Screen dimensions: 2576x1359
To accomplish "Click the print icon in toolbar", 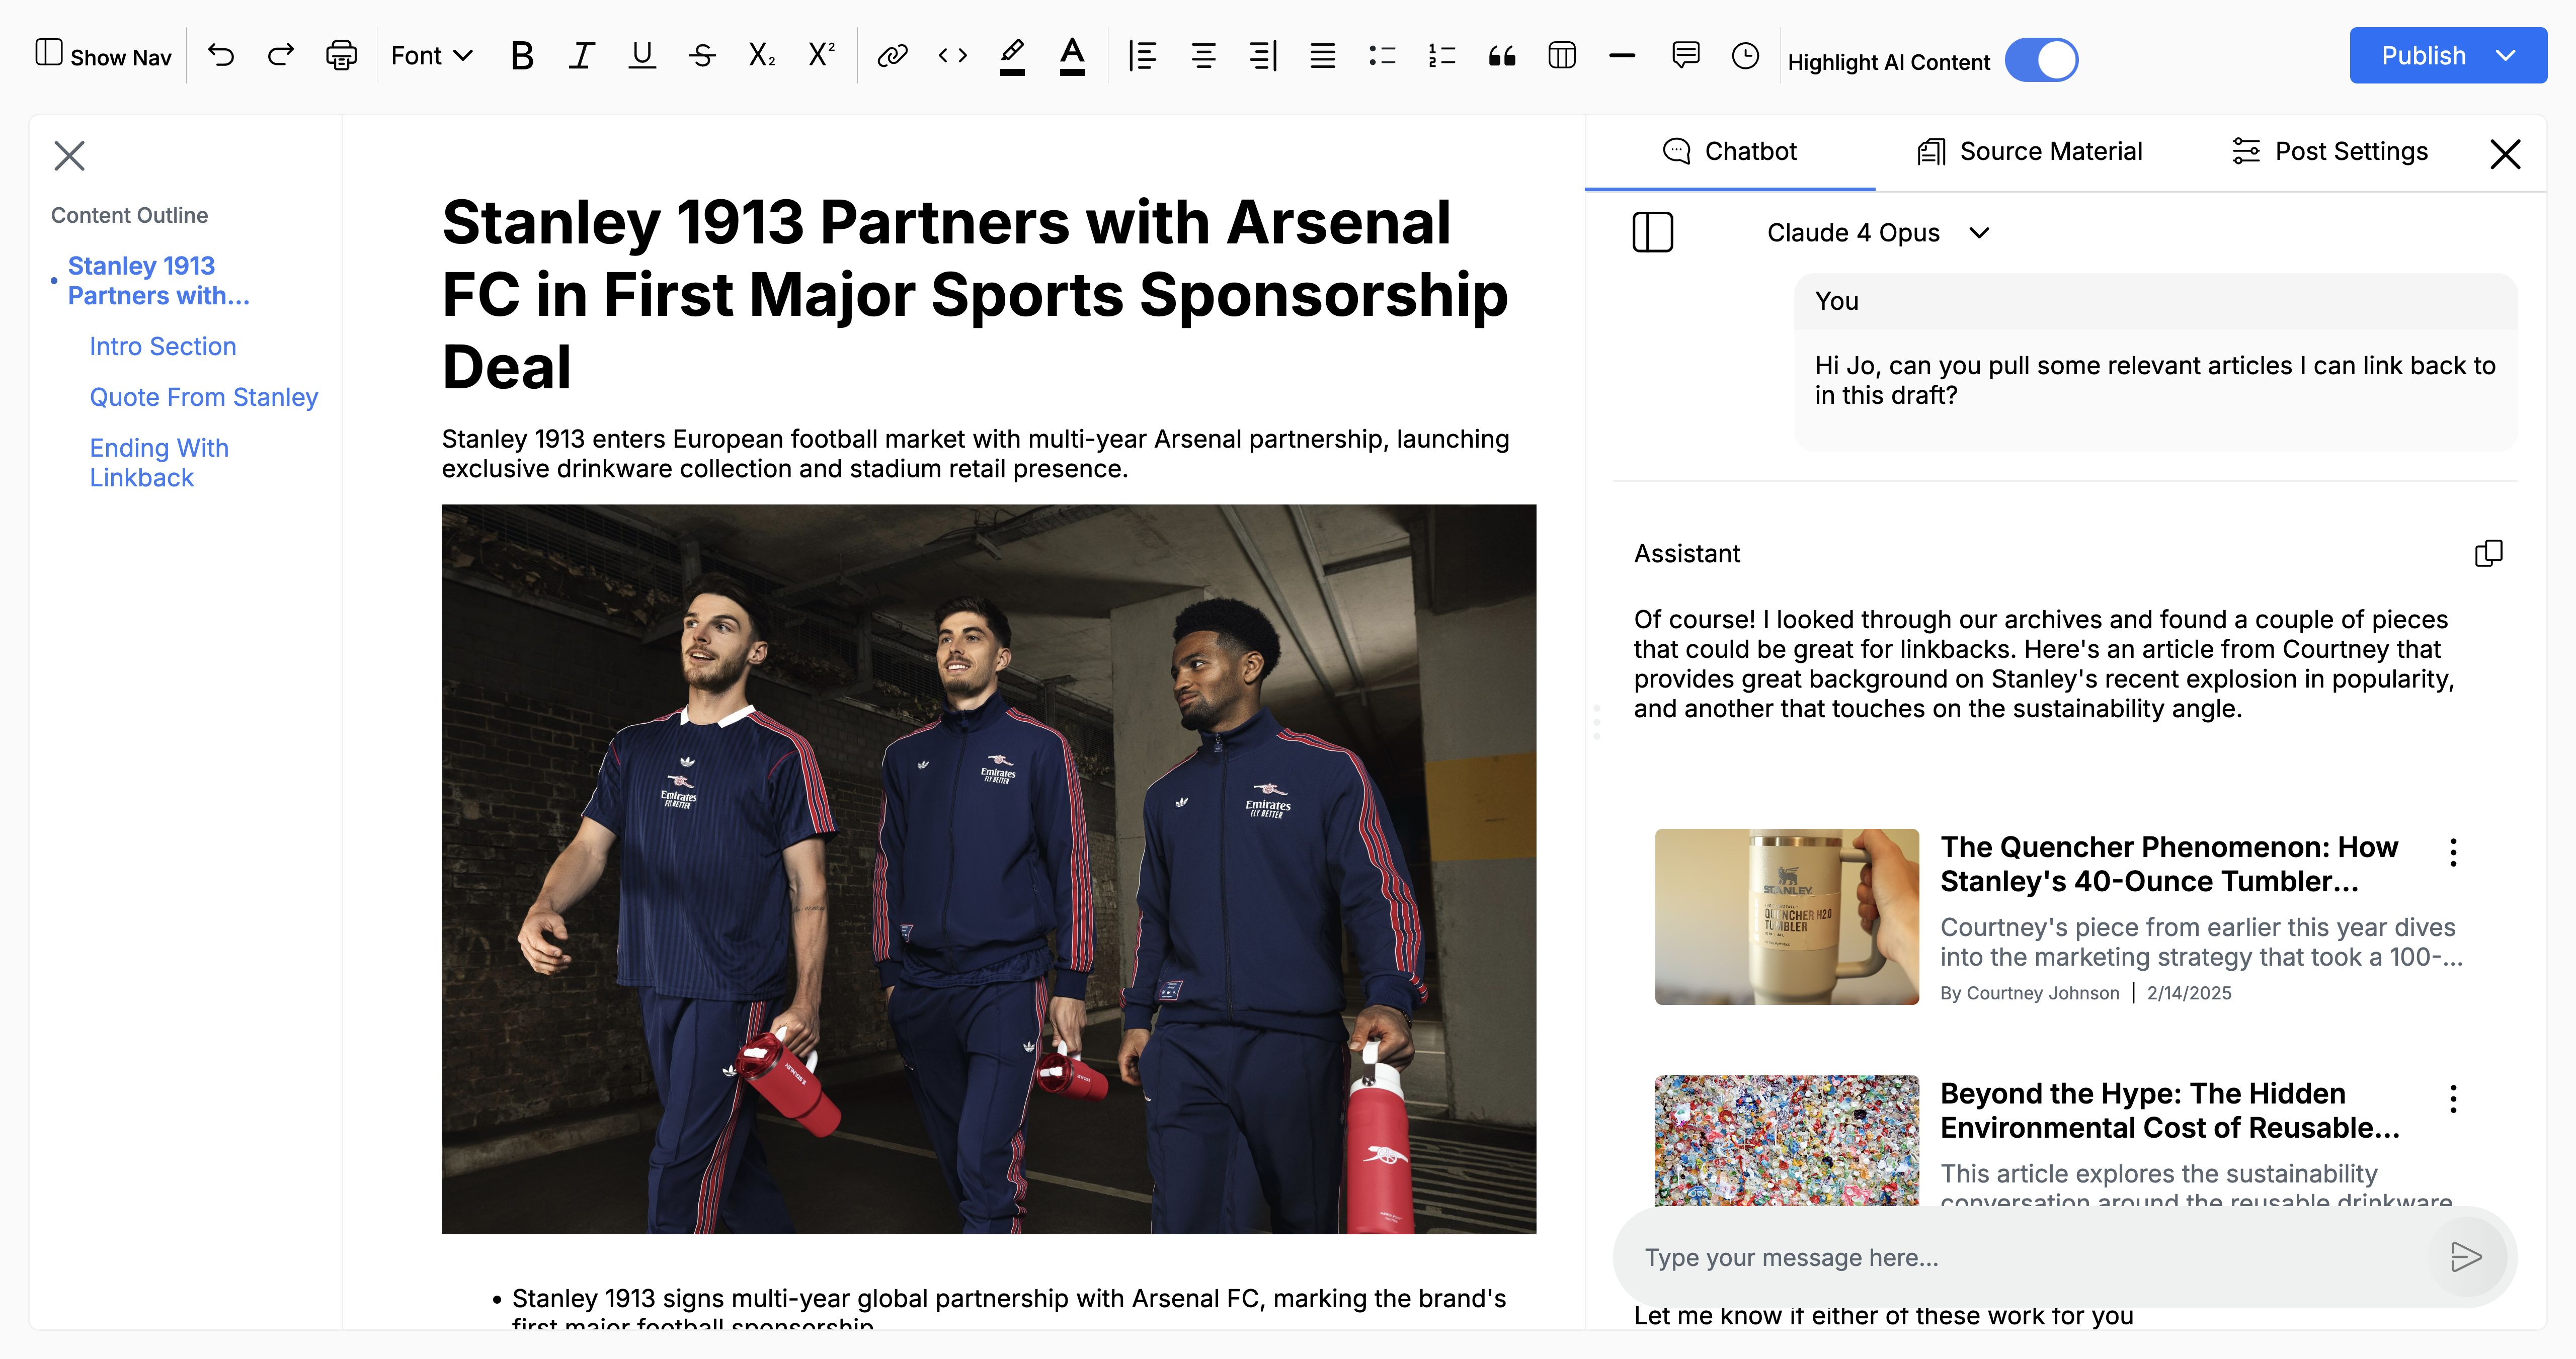I will click(x=341, y=55).
